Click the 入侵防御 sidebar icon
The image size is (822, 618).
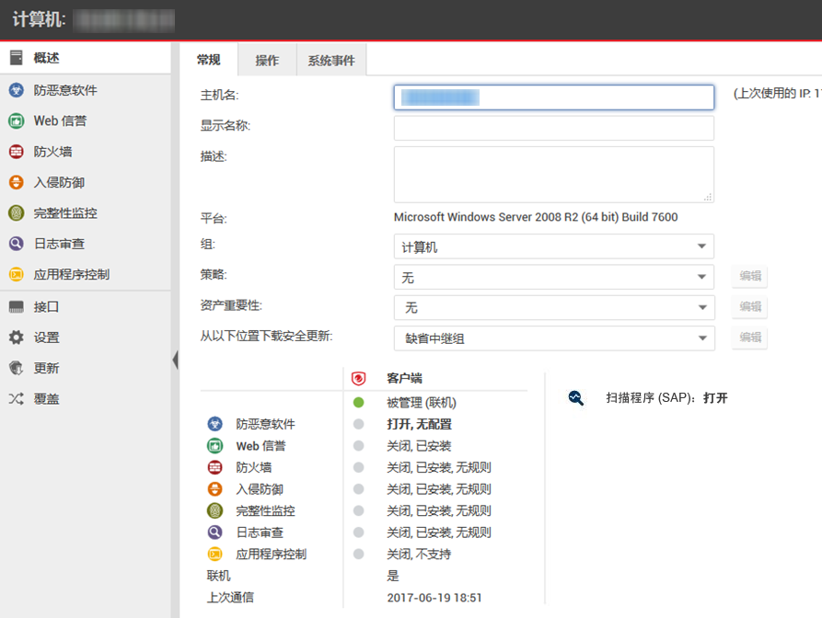16,182
